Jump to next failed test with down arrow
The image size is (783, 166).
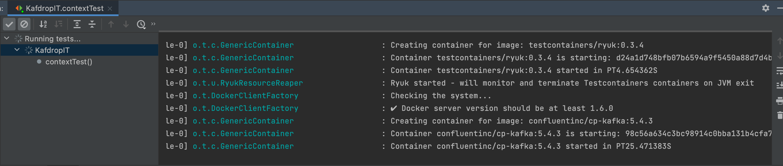pos(125,24)
